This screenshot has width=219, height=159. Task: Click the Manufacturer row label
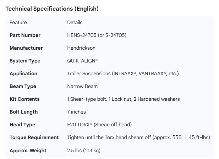(26, 48)
